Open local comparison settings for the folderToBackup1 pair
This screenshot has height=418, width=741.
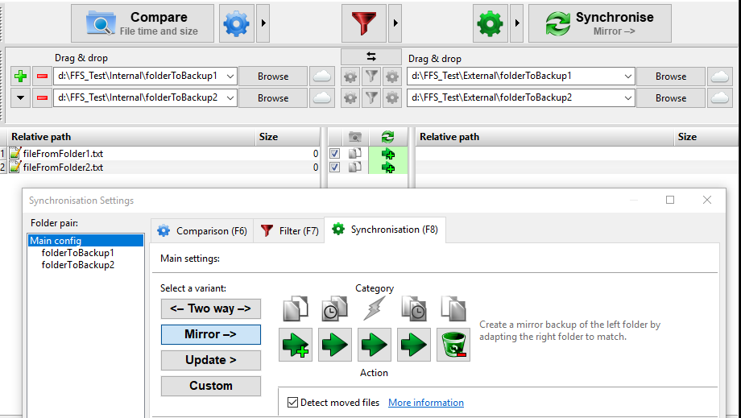coord(350,76)
